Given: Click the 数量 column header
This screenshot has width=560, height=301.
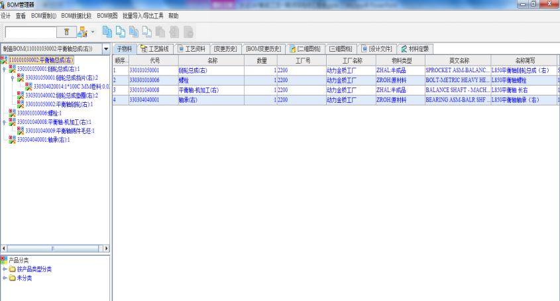Looking at the screenshot, I should click(x=260, y=60).
